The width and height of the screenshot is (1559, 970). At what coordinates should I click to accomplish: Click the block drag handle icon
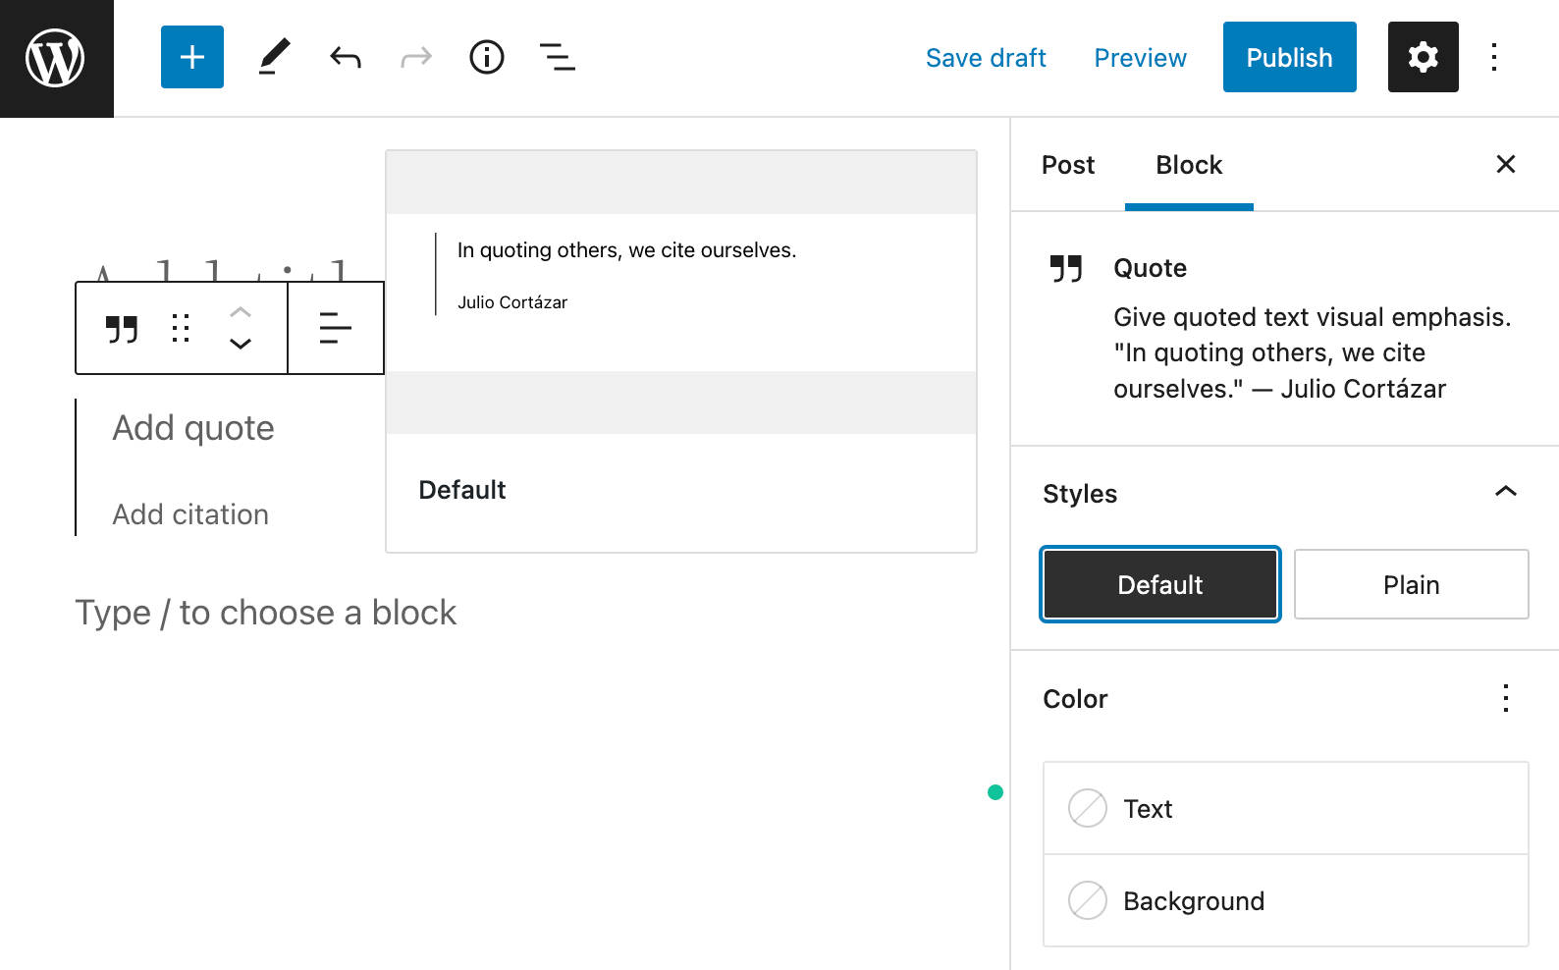[181, 328]
